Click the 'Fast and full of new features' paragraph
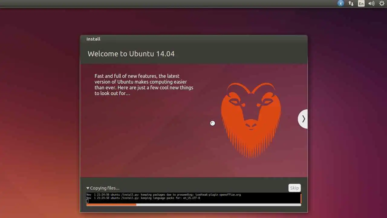Screen dimensions: 387x218 click(x=144, y=85)
